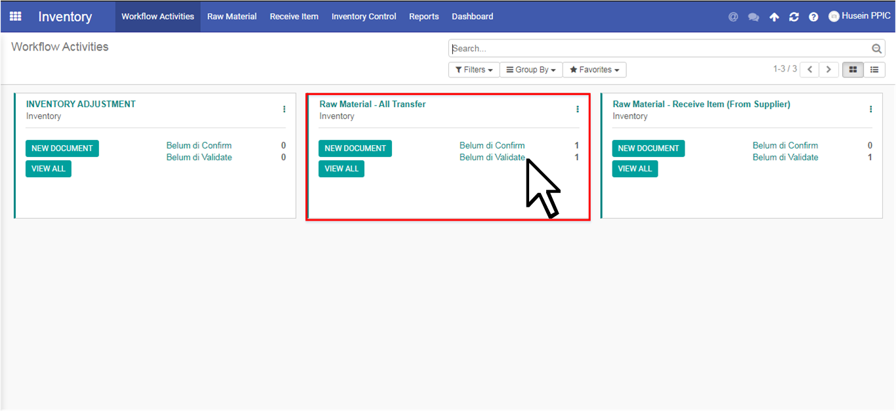896x411 pixels.
Task: Expand the Filters dropdown
Action: 474,70
